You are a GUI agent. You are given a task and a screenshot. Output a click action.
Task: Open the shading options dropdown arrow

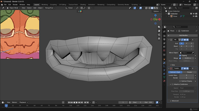point(160,8)
